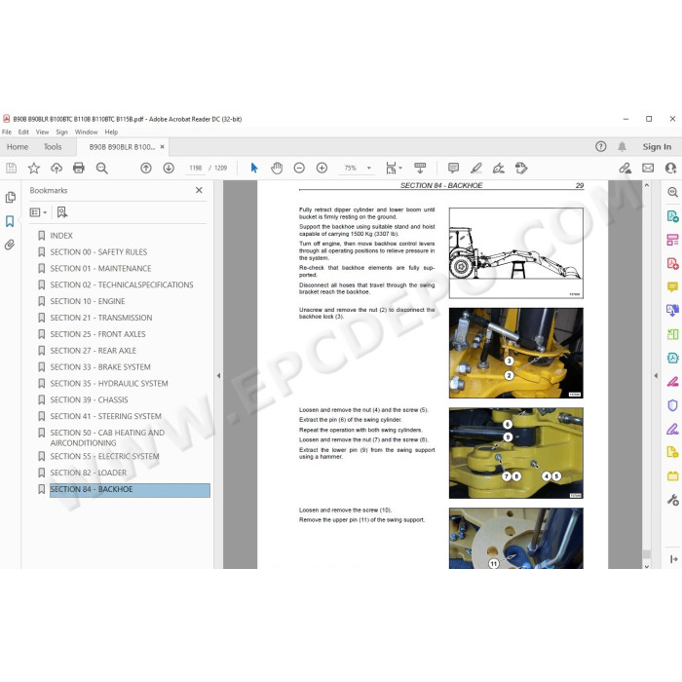This screenshot has height=682, width=682.
Task: Go to previous page arrow icon
Action: coord(146,168)
